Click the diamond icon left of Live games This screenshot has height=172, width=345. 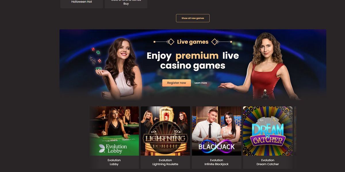point(171,42)
